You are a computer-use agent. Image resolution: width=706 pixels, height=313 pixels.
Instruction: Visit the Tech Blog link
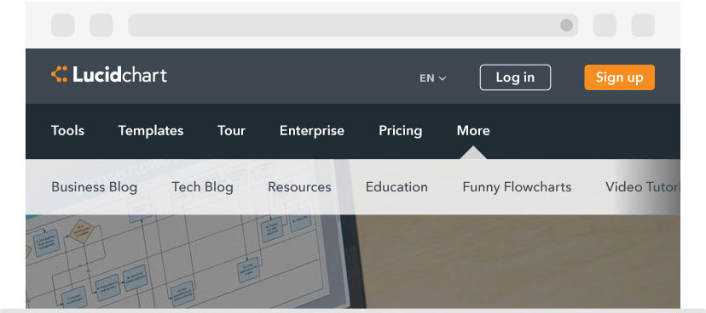coord(203,187)
